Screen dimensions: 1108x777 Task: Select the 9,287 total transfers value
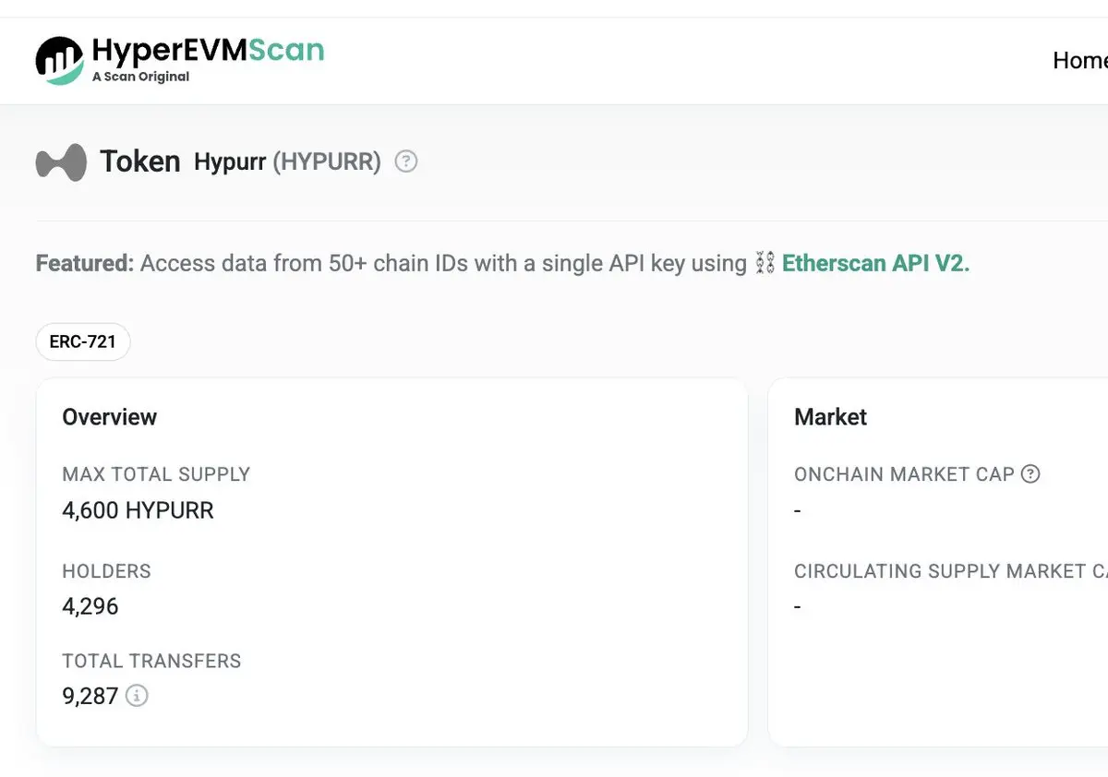coord(90,695)
